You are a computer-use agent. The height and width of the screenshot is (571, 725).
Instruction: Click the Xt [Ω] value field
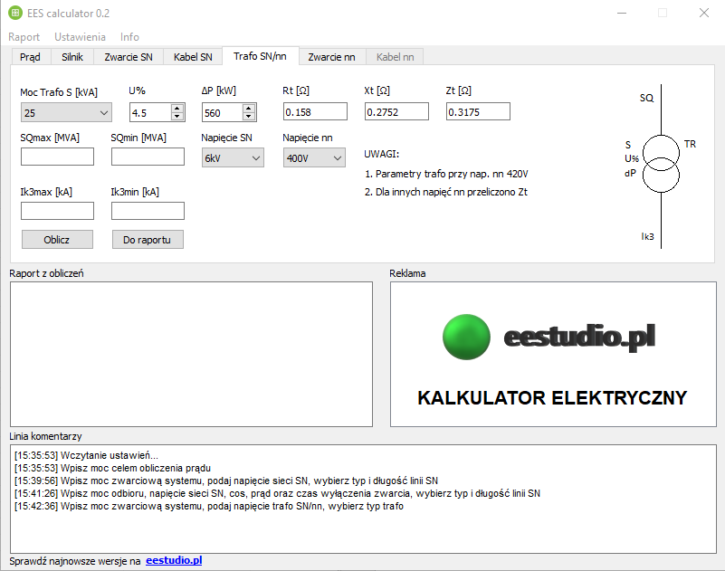pyautogui.click(x=396, y=111)
